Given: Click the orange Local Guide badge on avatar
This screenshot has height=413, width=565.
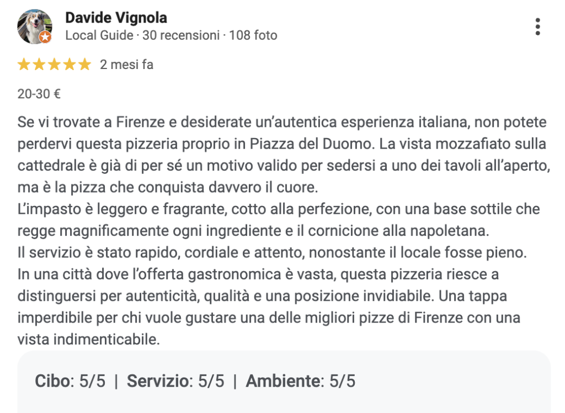Looking at the screenshot, I should tap(45, 38).
